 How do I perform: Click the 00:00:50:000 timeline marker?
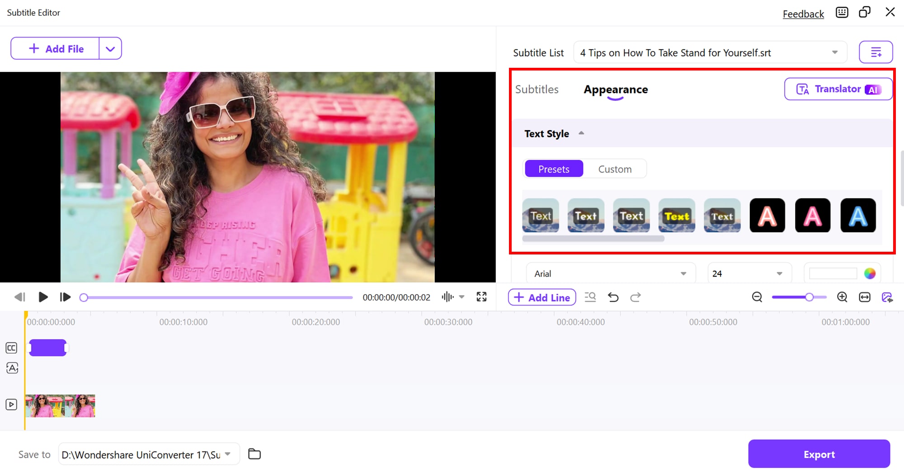coord(713,322)
